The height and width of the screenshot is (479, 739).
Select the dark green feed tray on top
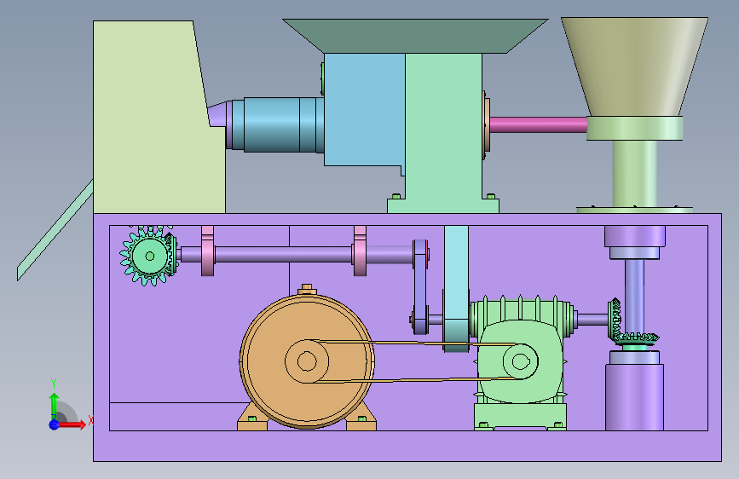[415, 36]
